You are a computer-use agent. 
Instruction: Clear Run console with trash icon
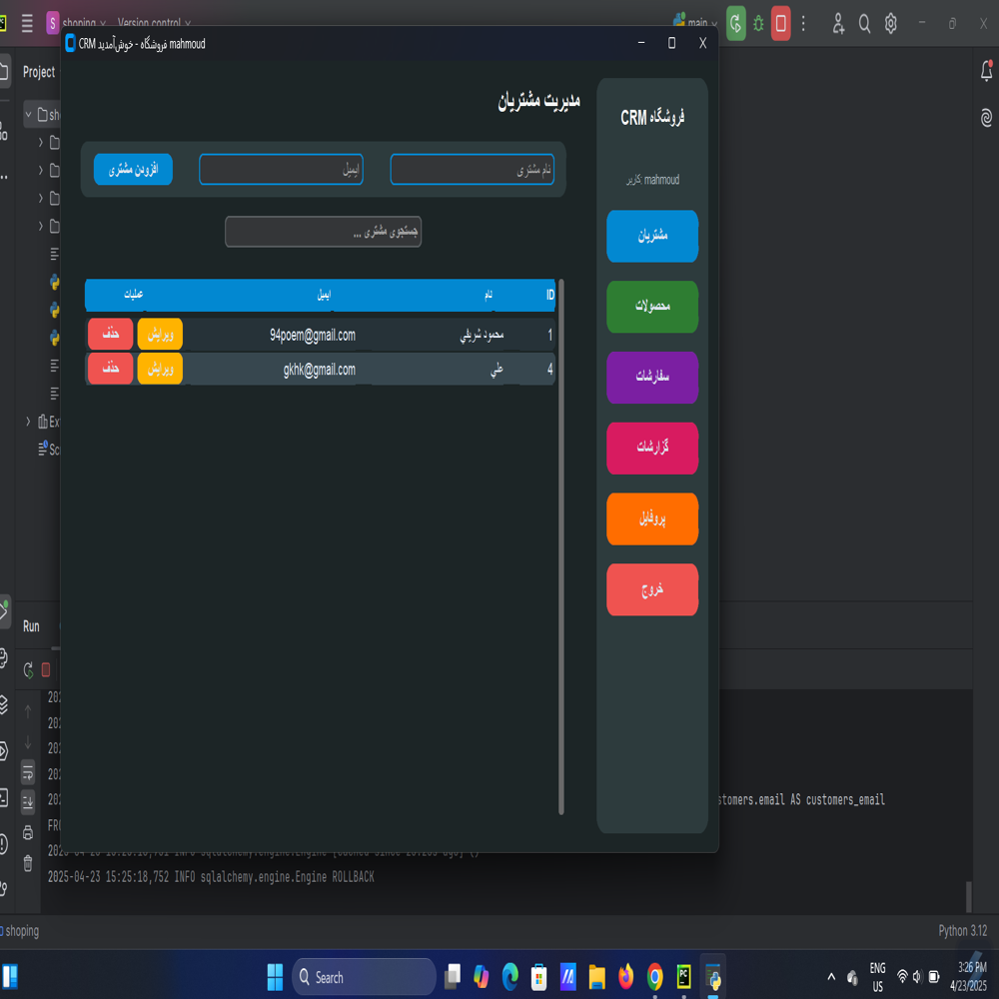[x=28, y=863]
